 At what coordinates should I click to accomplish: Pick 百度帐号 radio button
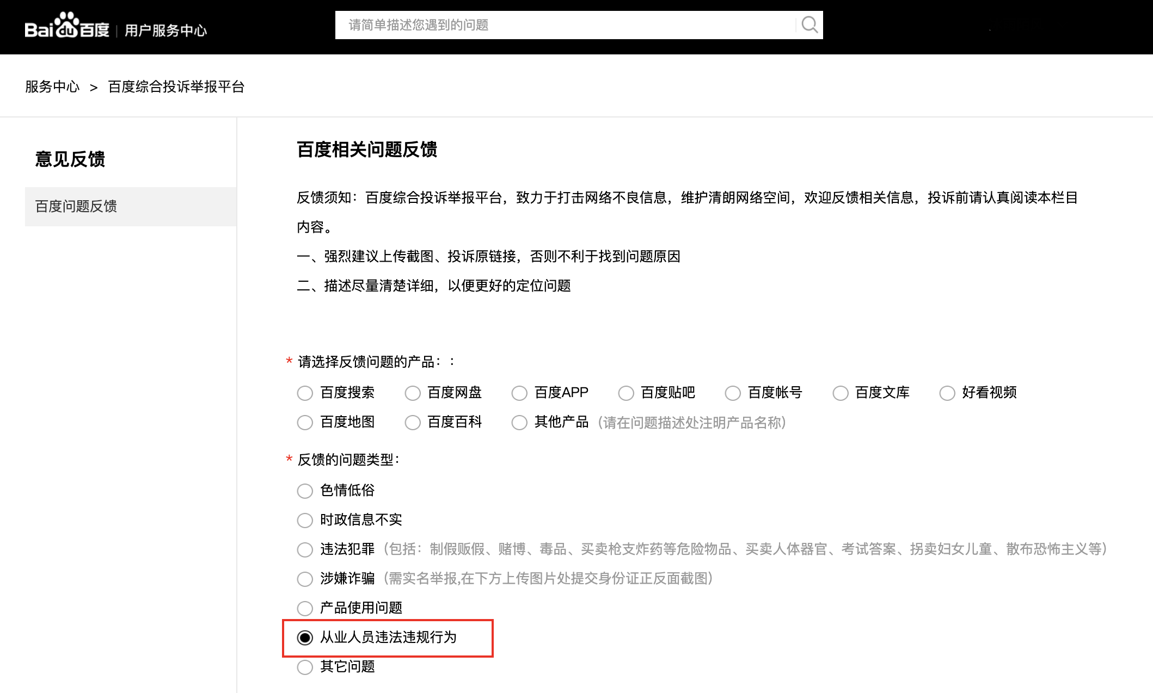733,393
